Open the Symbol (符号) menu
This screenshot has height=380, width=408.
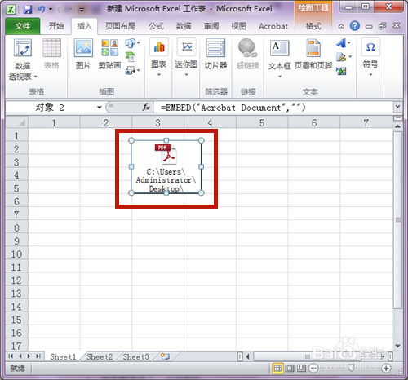click(x=370, y=57)
